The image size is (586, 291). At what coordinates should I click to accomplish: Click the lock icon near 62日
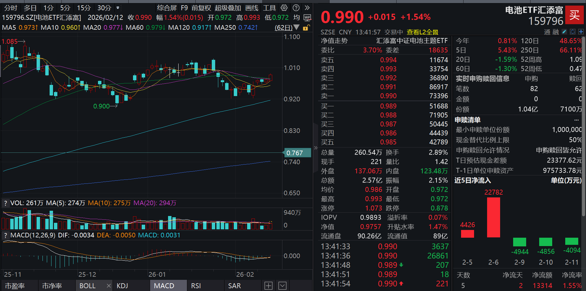pyautogui.click(x=306, y=28)
